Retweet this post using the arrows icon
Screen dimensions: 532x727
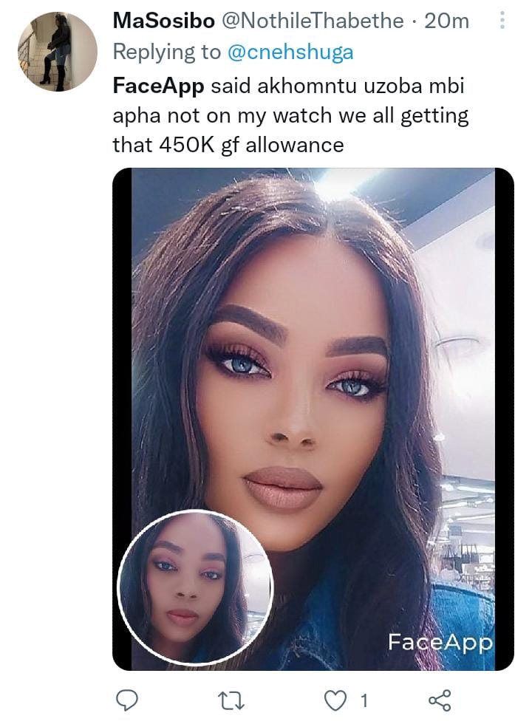point(231,701)
